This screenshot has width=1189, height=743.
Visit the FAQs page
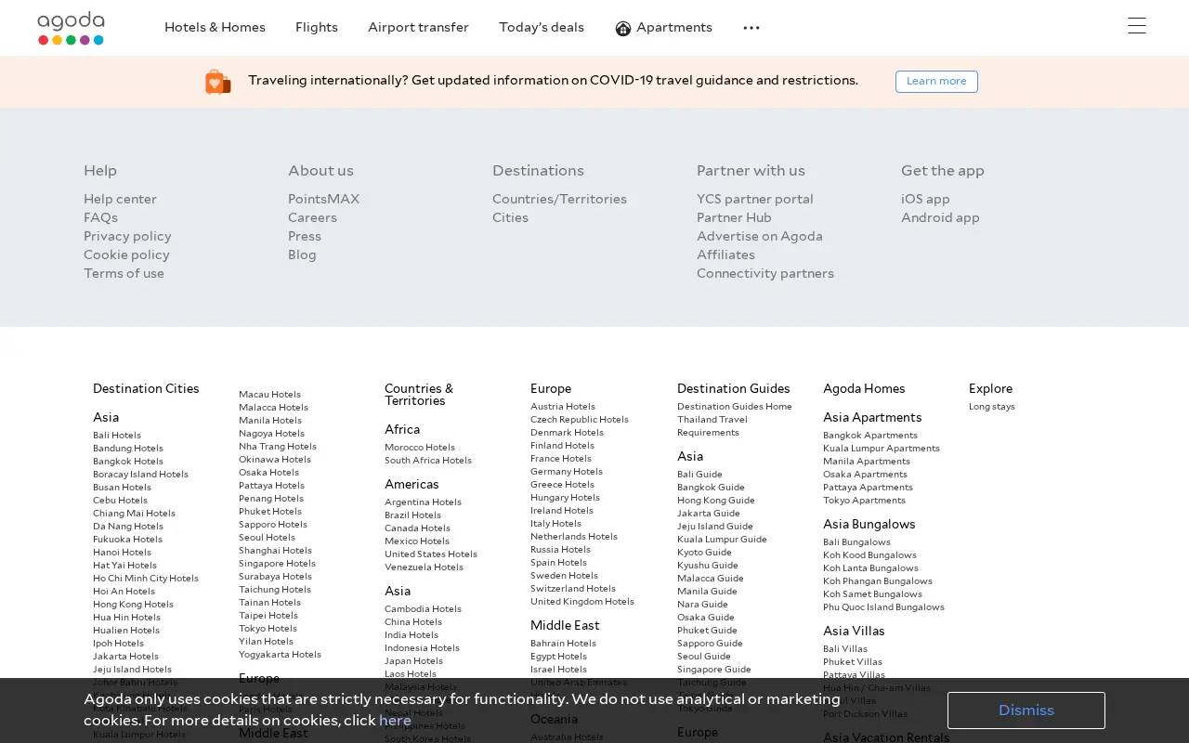(100, 217)
